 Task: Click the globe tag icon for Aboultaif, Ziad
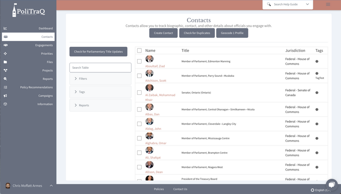coord(317,61)
